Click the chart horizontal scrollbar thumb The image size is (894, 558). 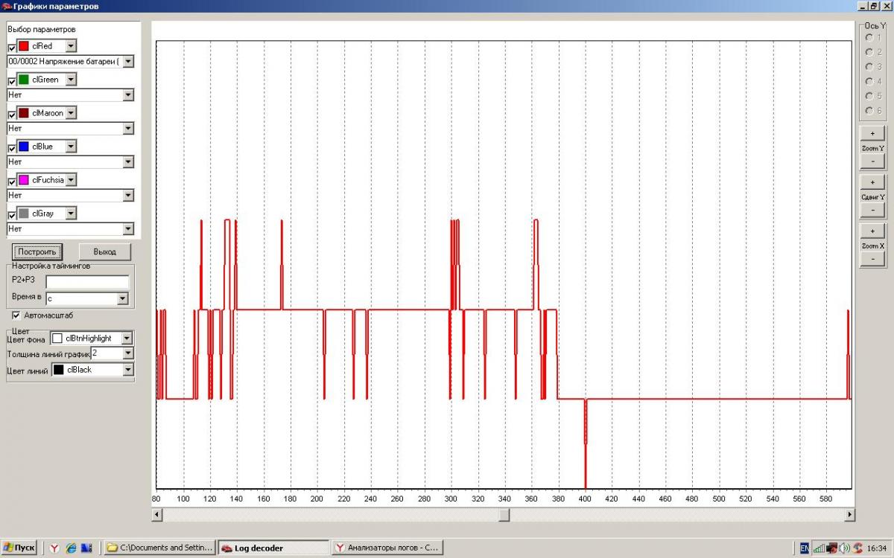pyautogui.click(x=504, y=515)
